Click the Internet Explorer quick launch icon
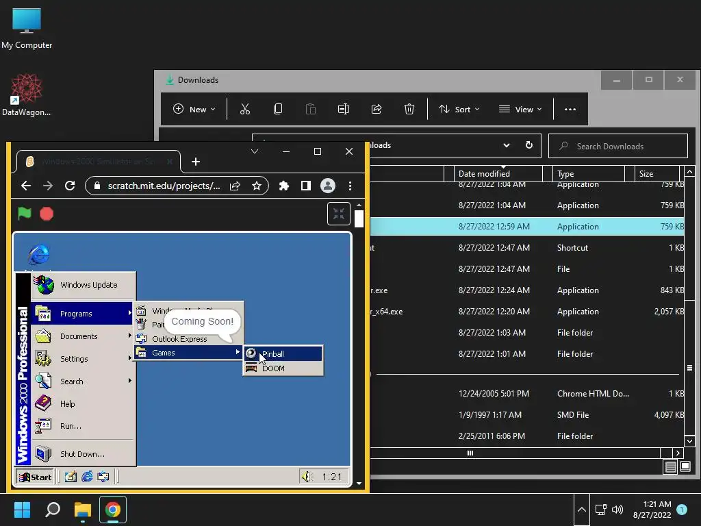Image resolution: width=701 pixels, height=526 pixels. click(x=87, y=477)
